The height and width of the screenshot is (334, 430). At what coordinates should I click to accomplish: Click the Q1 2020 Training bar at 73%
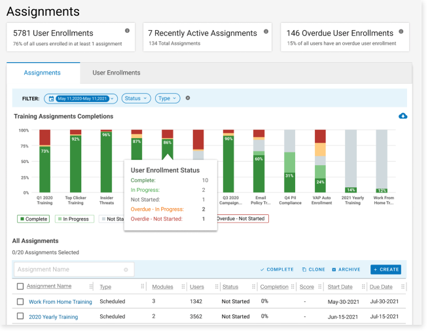pos(45,170)
